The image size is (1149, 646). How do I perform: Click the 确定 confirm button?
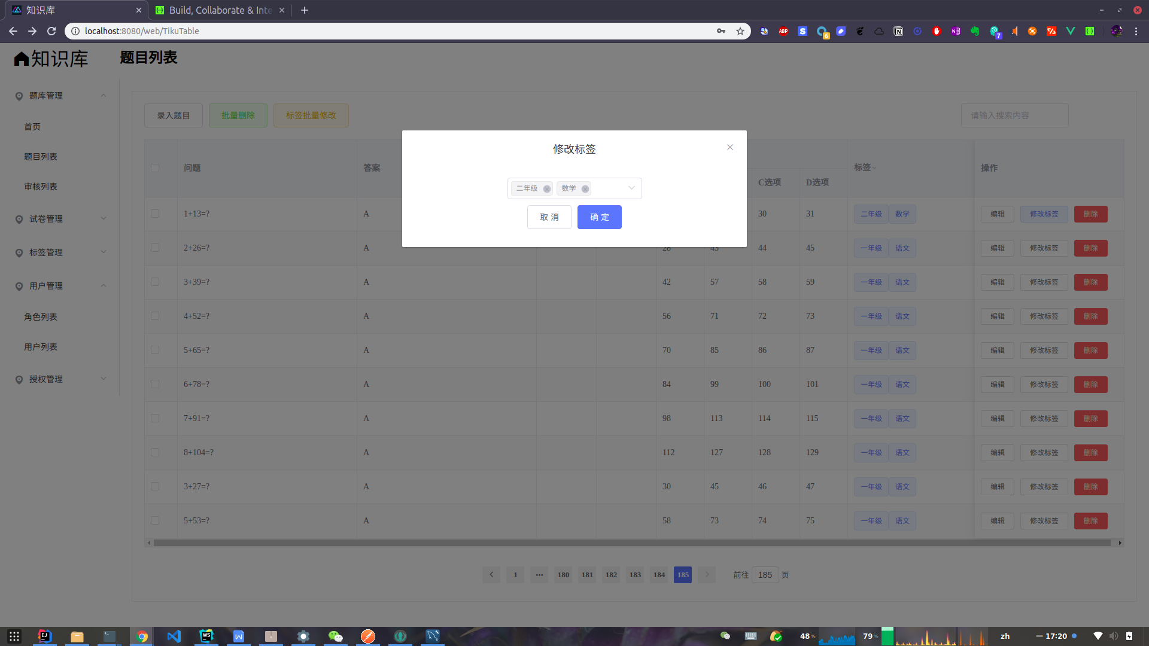599,217
